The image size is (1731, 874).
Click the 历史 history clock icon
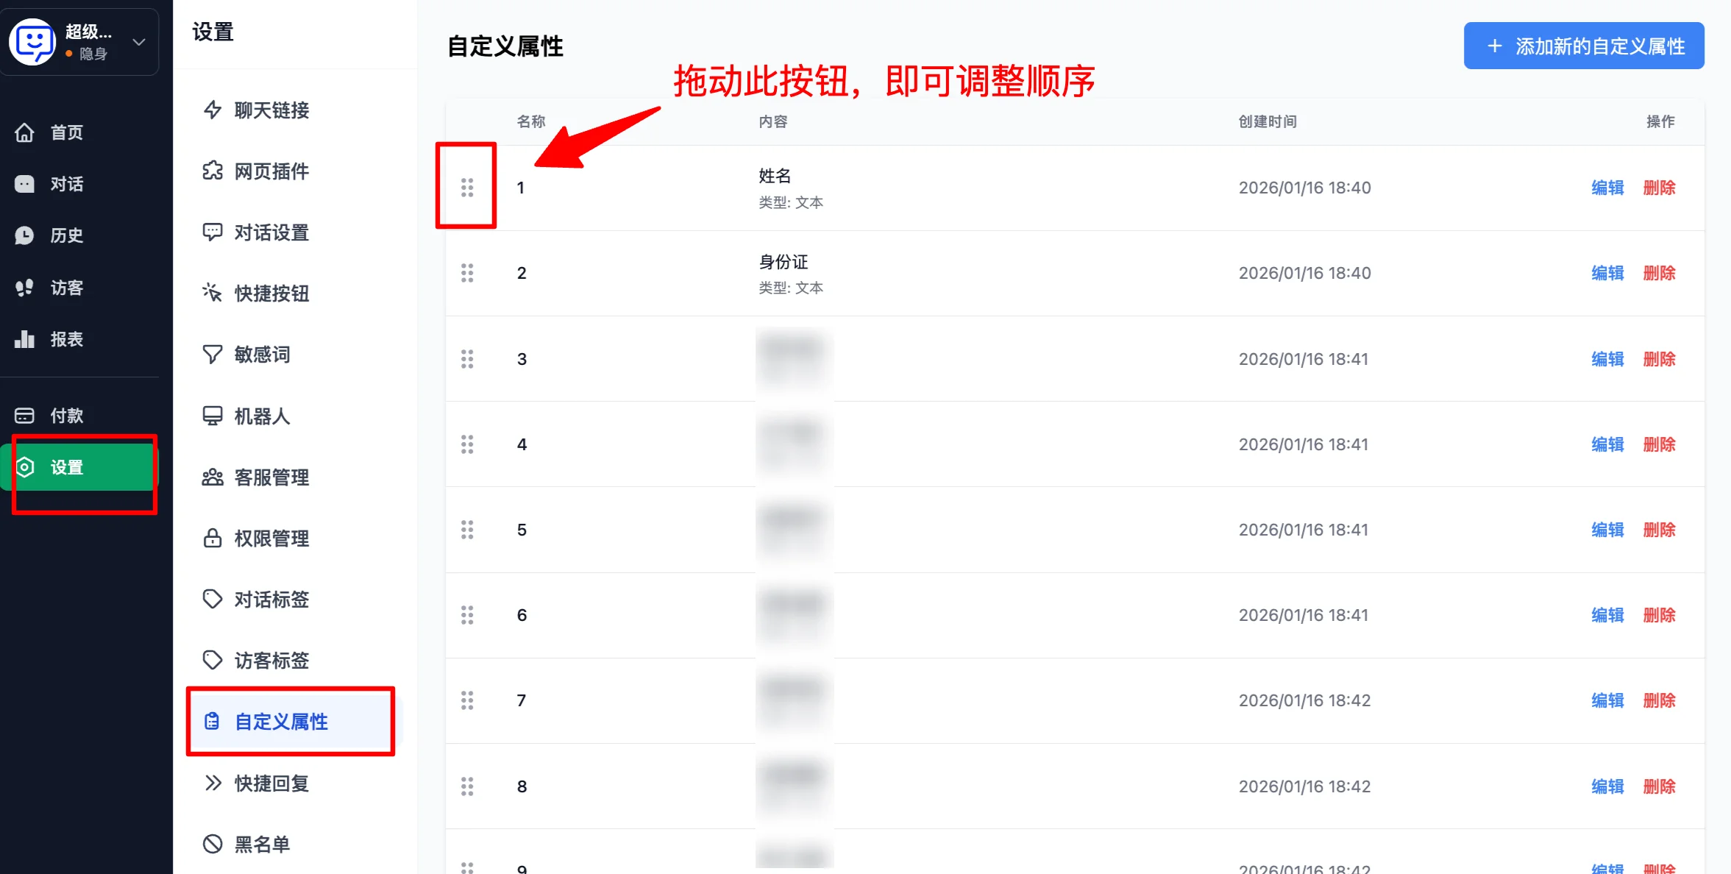[24, 235]
